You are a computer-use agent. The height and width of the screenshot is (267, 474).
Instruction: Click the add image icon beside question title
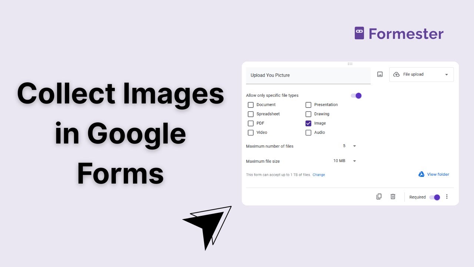(380, 75)
